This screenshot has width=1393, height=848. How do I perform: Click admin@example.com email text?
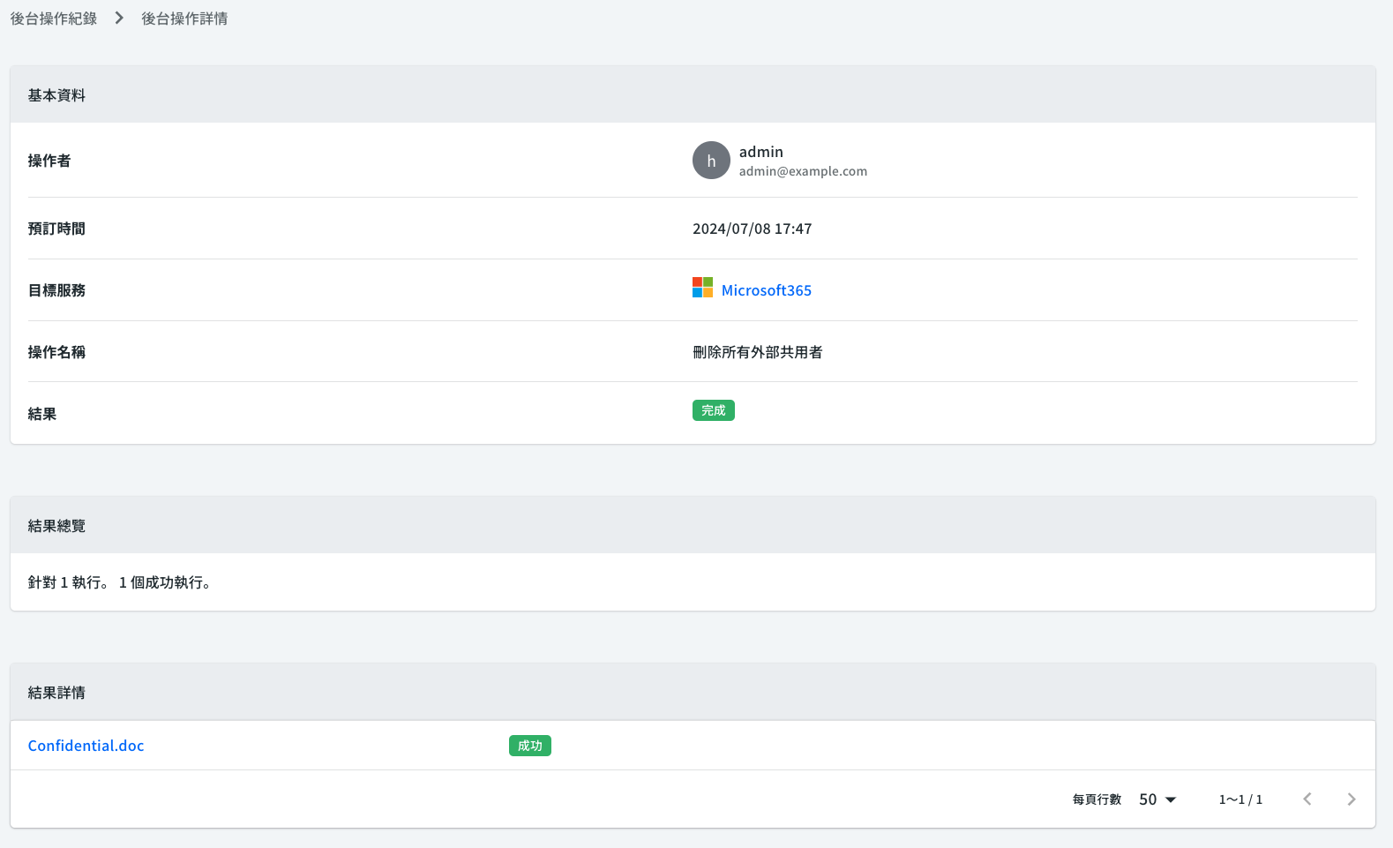[803, 171]
